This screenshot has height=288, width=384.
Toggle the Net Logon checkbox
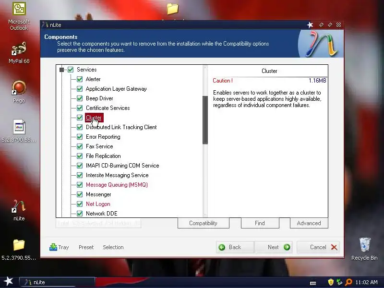[80, 204]
